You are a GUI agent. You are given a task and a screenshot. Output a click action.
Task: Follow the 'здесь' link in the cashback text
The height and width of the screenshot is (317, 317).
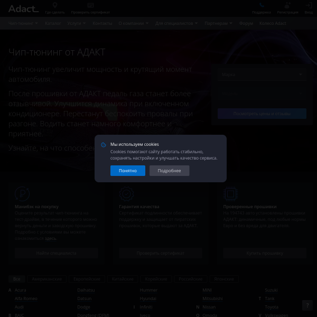tap(50, 238)
